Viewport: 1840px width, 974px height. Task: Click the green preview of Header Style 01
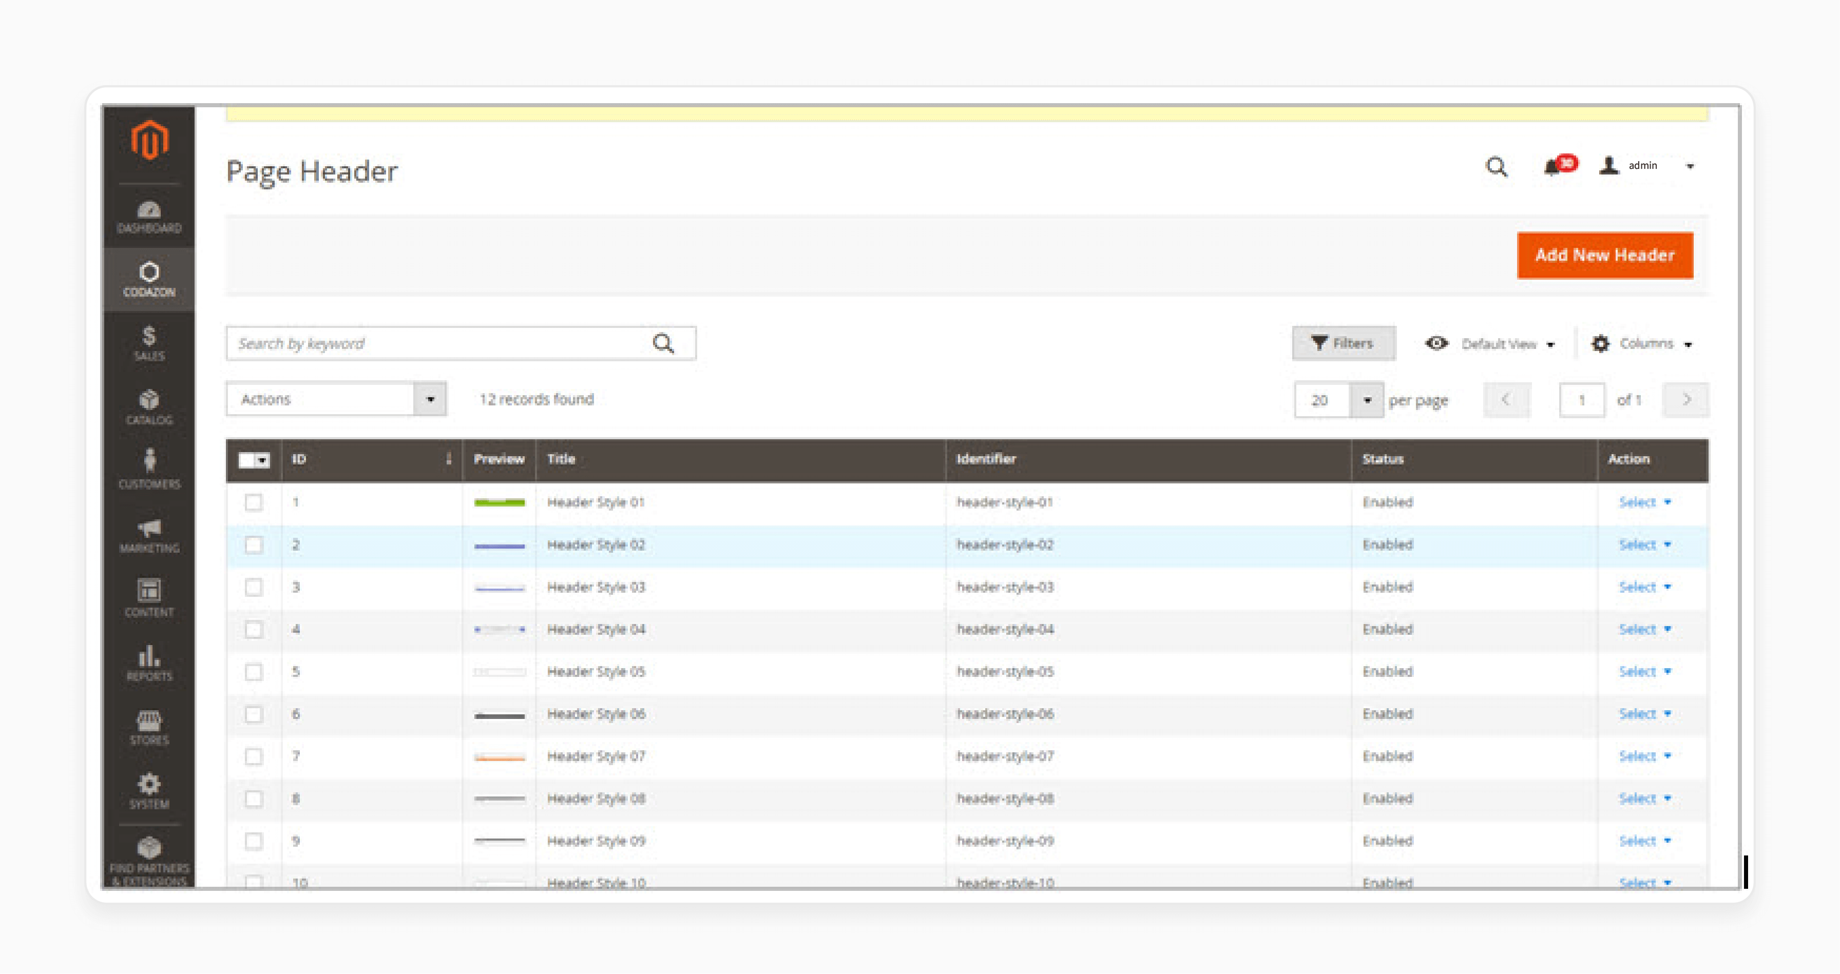point(500,503)
